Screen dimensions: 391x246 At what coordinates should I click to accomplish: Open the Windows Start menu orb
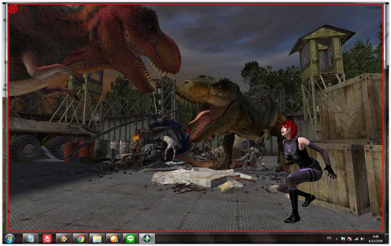tap(10, 238)
